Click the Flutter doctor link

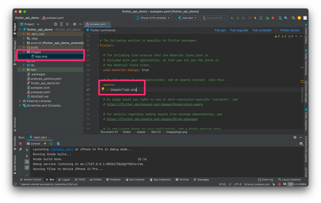point(290,30)
